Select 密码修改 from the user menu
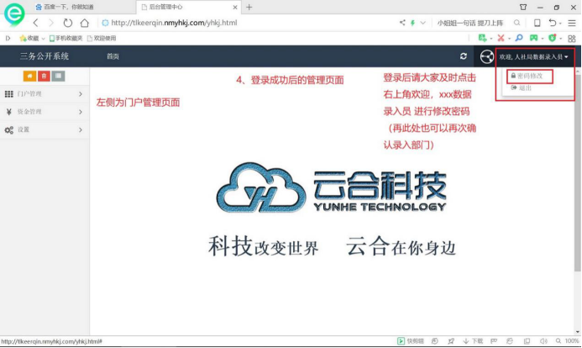 (x=529, y=76)
